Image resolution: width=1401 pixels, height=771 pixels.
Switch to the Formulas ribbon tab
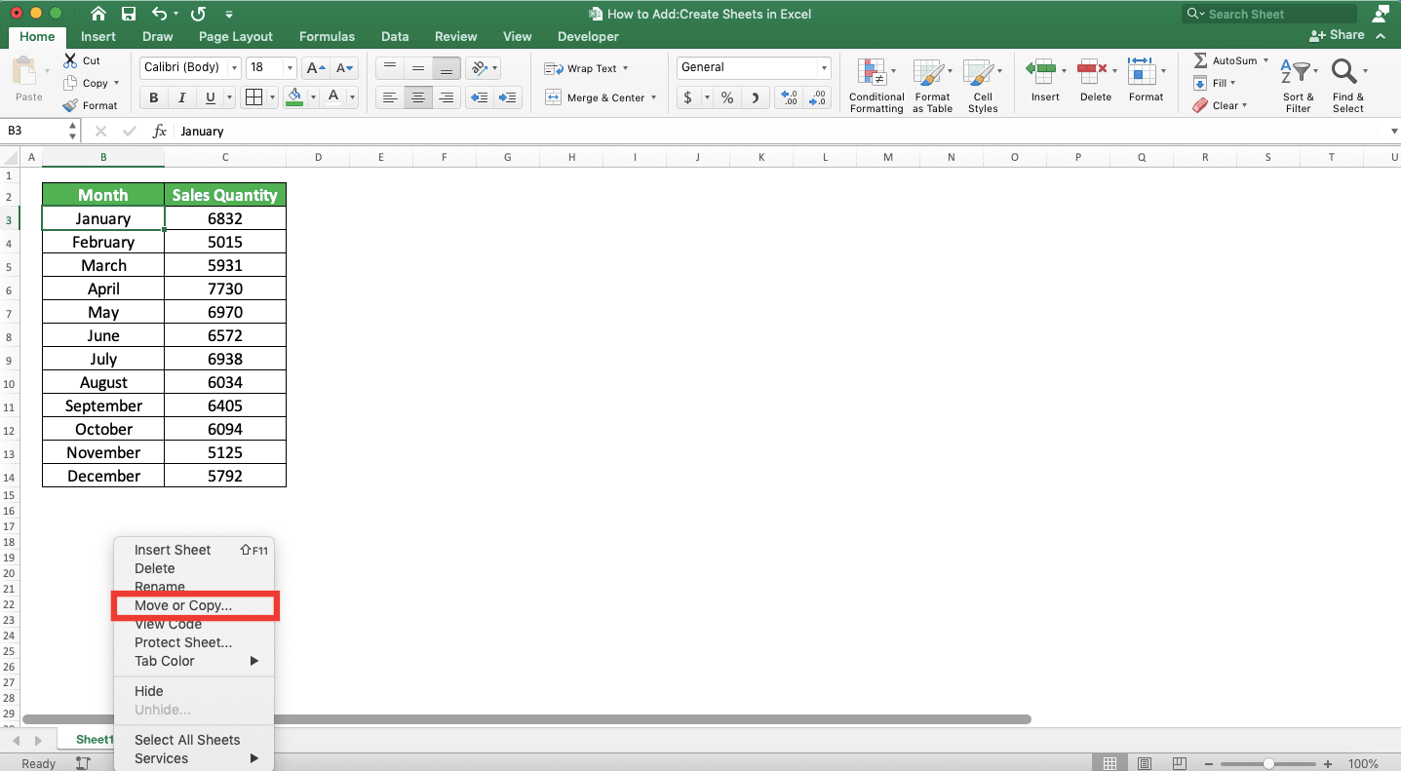[327, 36]
